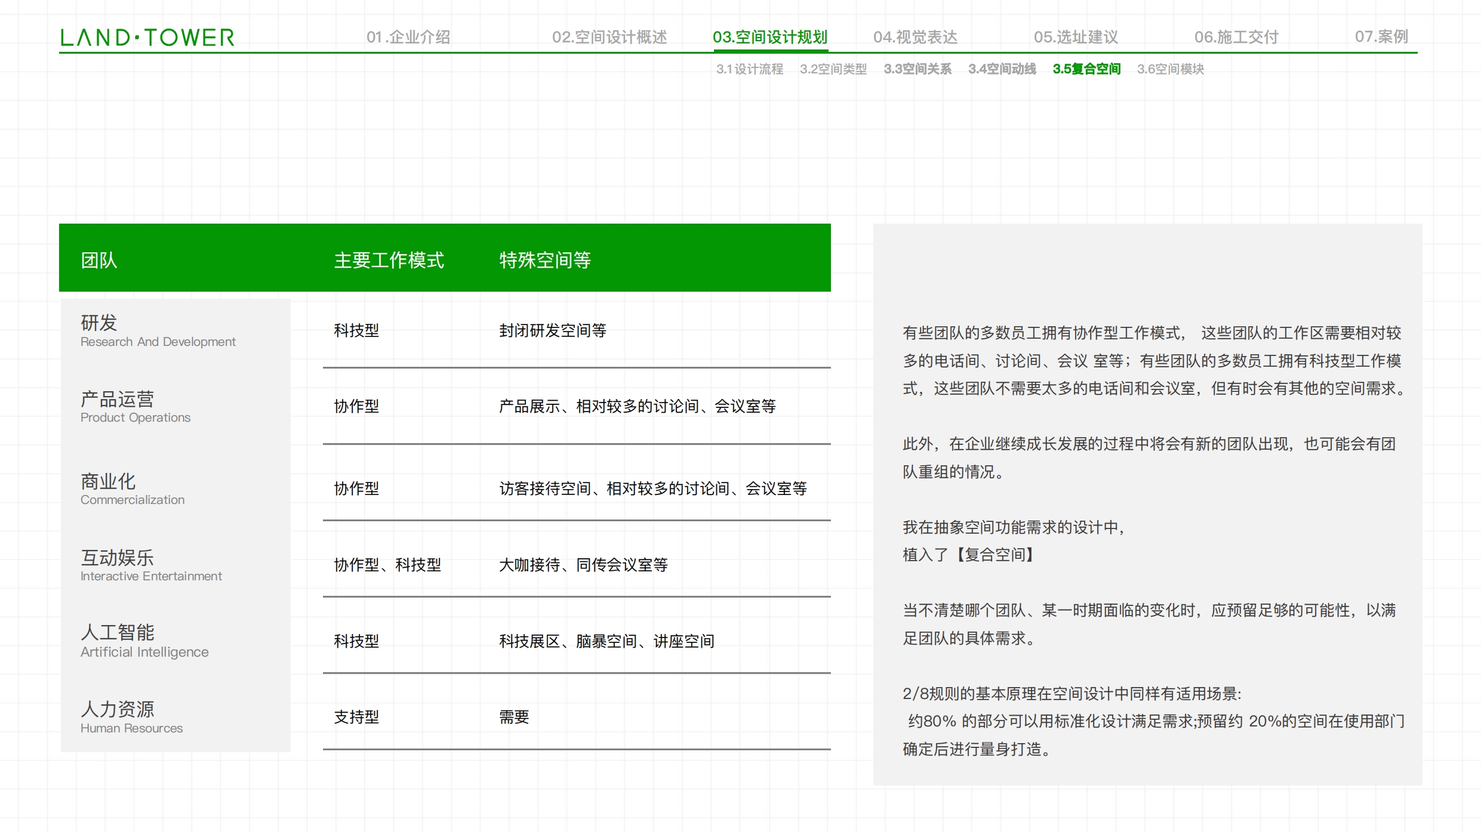
Task: Click 支持型 cell
Action: click(x=356, y=717)
